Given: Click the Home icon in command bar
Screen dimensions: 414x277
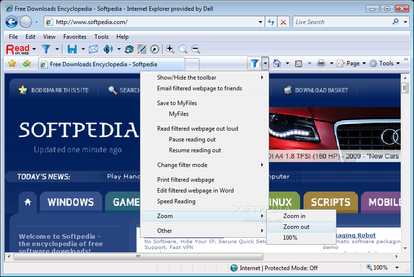Looking at the screenshot, I should 277,63.
